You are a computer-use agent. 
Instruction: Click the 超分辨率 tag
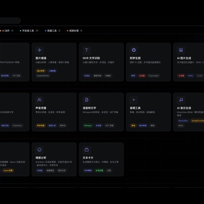(41, 71)
